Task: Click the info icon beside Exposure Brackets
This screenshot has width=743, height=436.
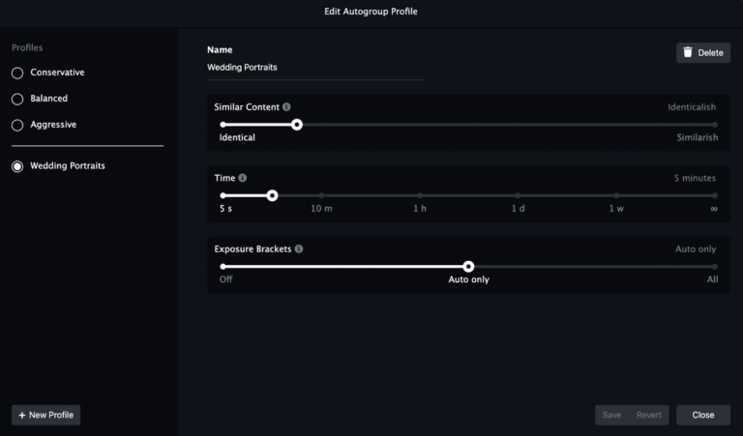Action: click(299, 248)
